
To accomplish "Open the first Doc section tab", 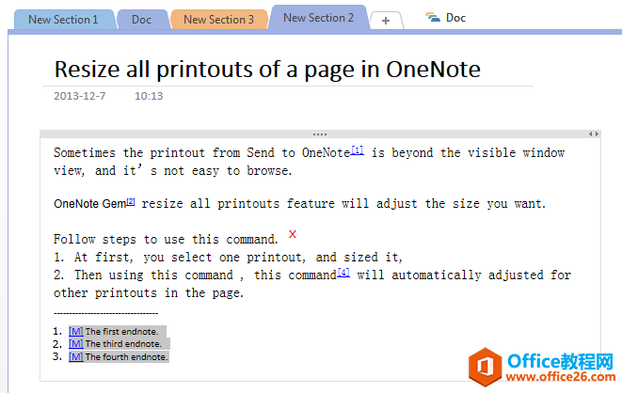I will 141,20.
